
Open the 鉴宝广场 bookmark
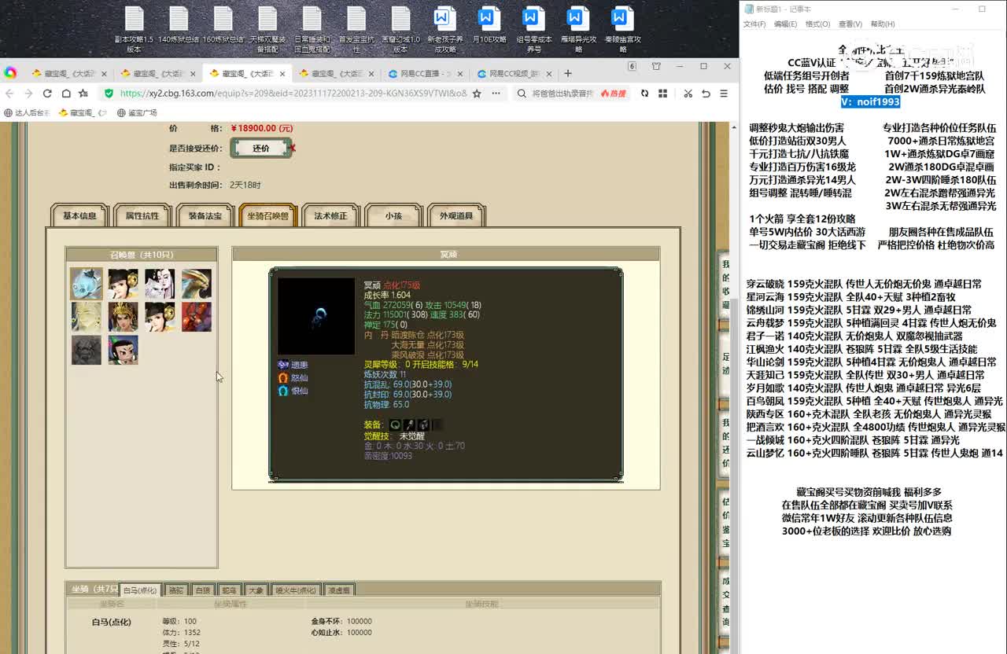(137, 112)
